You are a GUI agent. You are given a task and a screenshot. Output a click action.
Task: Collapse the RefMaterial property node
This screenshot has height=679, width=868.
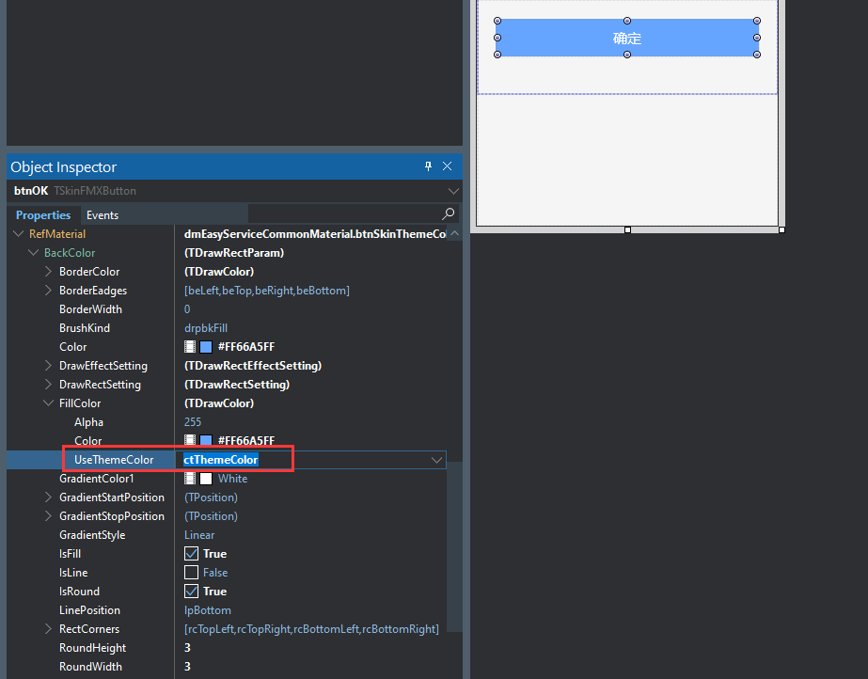tap(18, 233)
